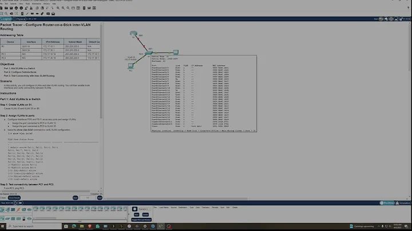The height and width of the screenshot is (231, 412).
Task: Open Microsoft Edge from the taskbar
Action: [x=74, y=226]
